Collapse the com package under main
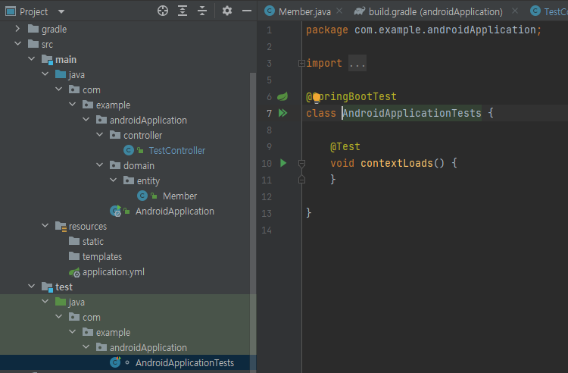This screenshot has width=568, height=373. tap(58, 89)
